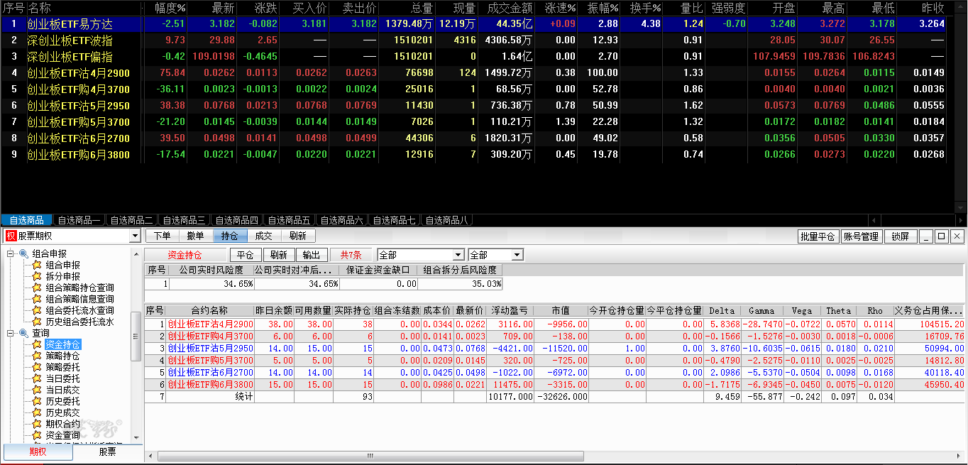968x465 pixels.
Task: Lock the screen with 锁屏 button
Action: 900,236
